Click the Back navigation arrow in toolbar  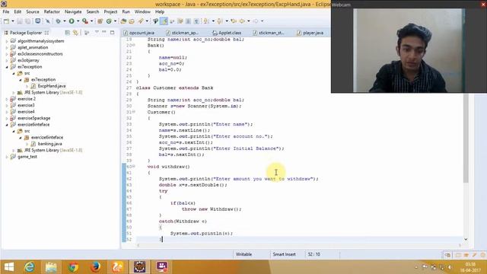(x=242, y=21)
